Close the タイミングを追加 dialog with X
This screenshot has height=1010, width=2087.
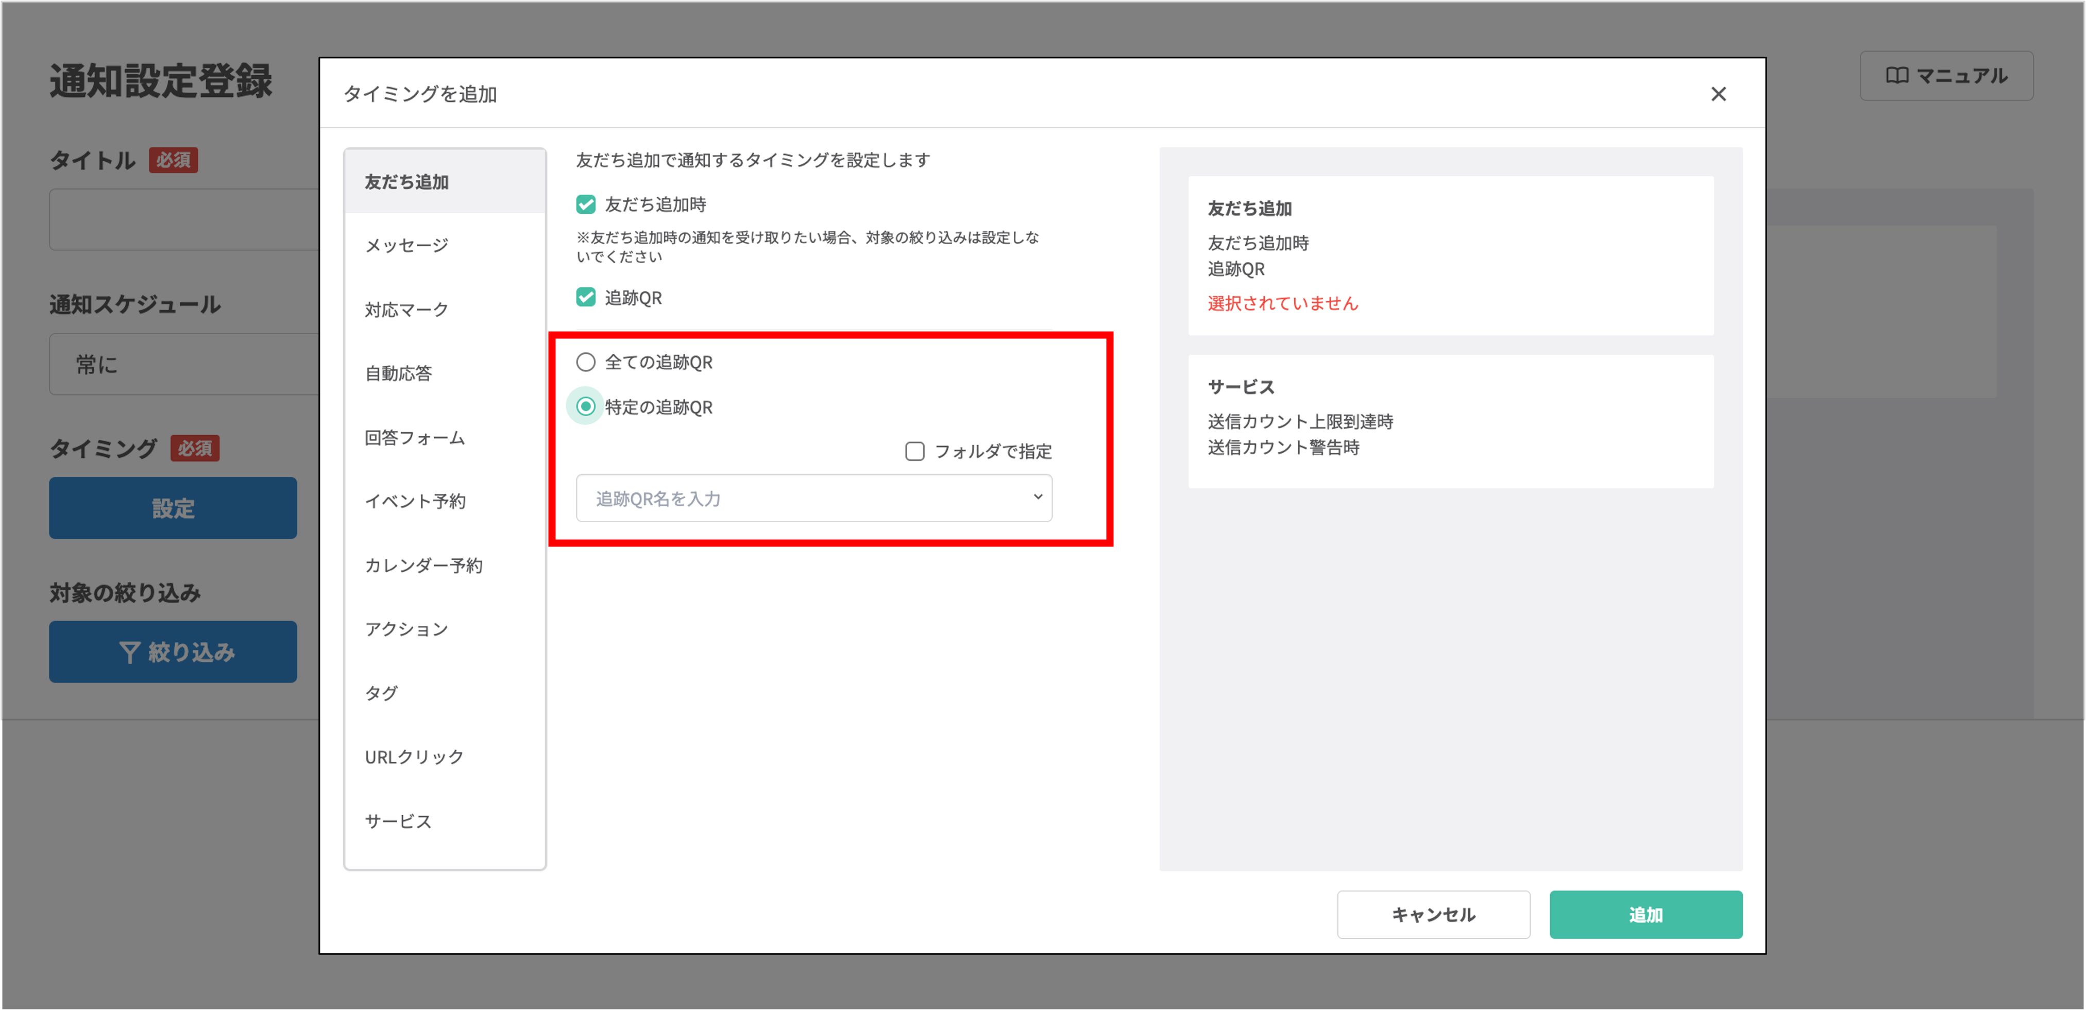point(1718,94)
